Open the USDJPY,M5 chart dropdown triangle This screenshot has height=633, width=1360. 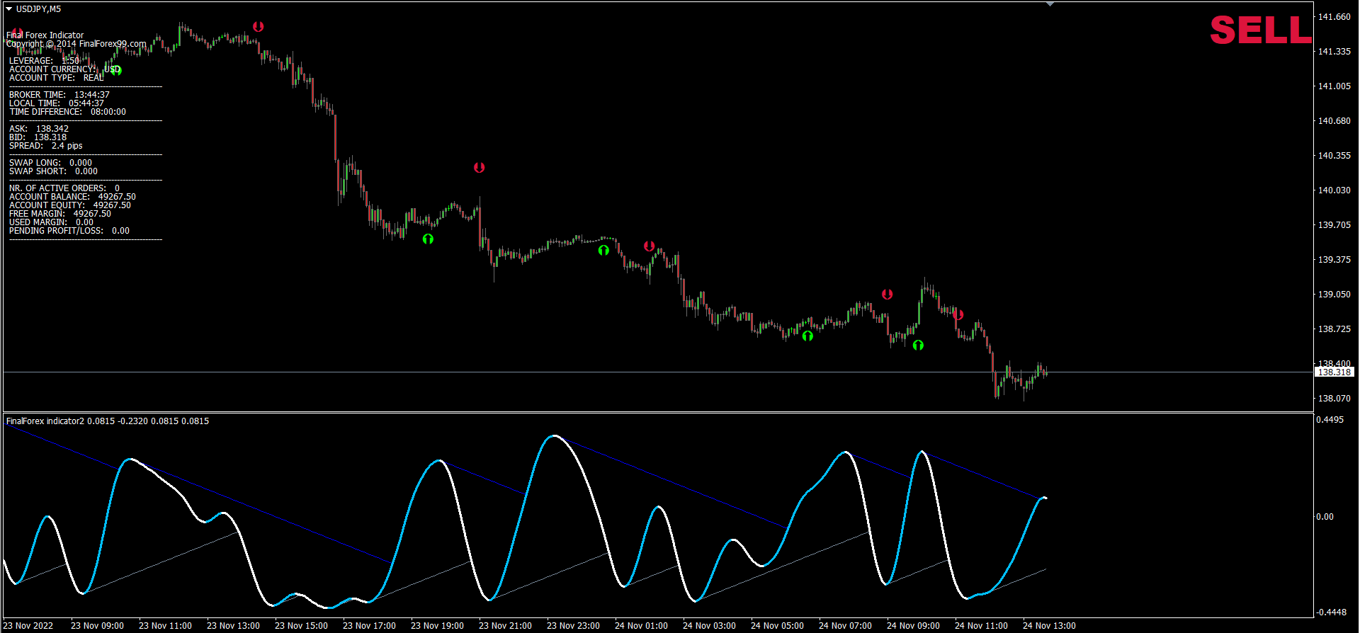[9, 9]
